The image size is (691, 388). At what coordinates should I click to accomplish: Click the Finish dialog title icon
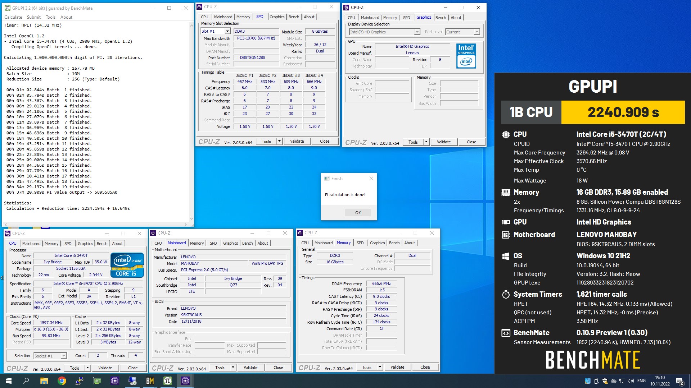pos(327,178)
